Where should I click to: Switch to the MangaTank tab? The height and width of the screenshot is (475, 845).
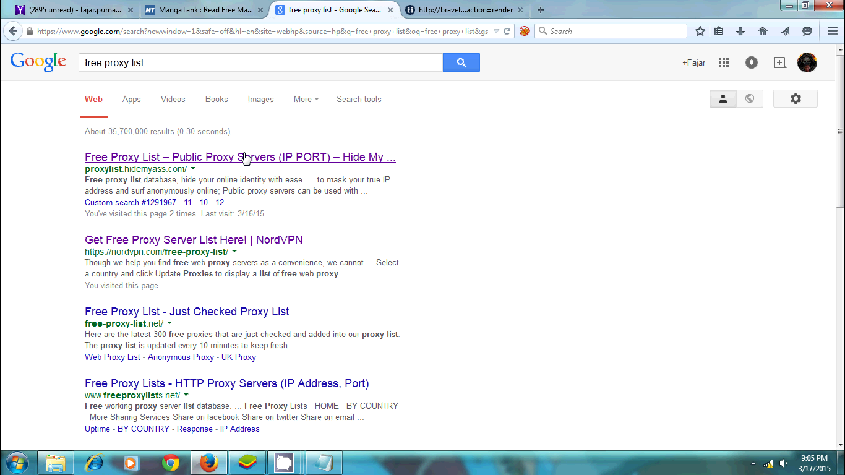[204, 10]
